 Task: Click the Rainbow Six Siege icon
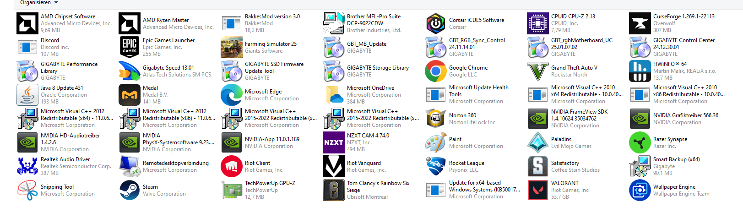coord(334,190)
